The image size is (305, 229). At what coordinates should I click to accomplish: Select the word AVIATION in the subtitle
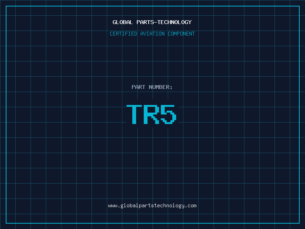152,34
